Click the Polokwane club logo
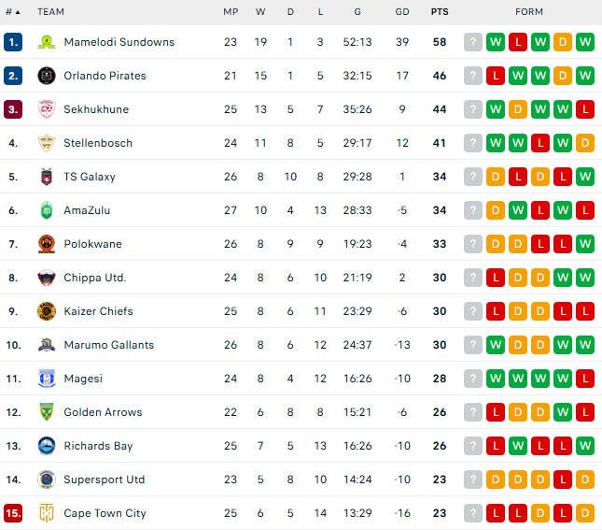 (x=47, y=244)
